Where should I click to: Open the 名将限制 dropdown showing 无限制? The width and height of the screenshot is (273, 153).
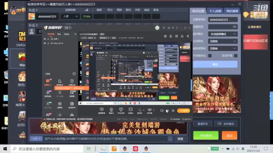pyautogui.click(x=223, y=41)
